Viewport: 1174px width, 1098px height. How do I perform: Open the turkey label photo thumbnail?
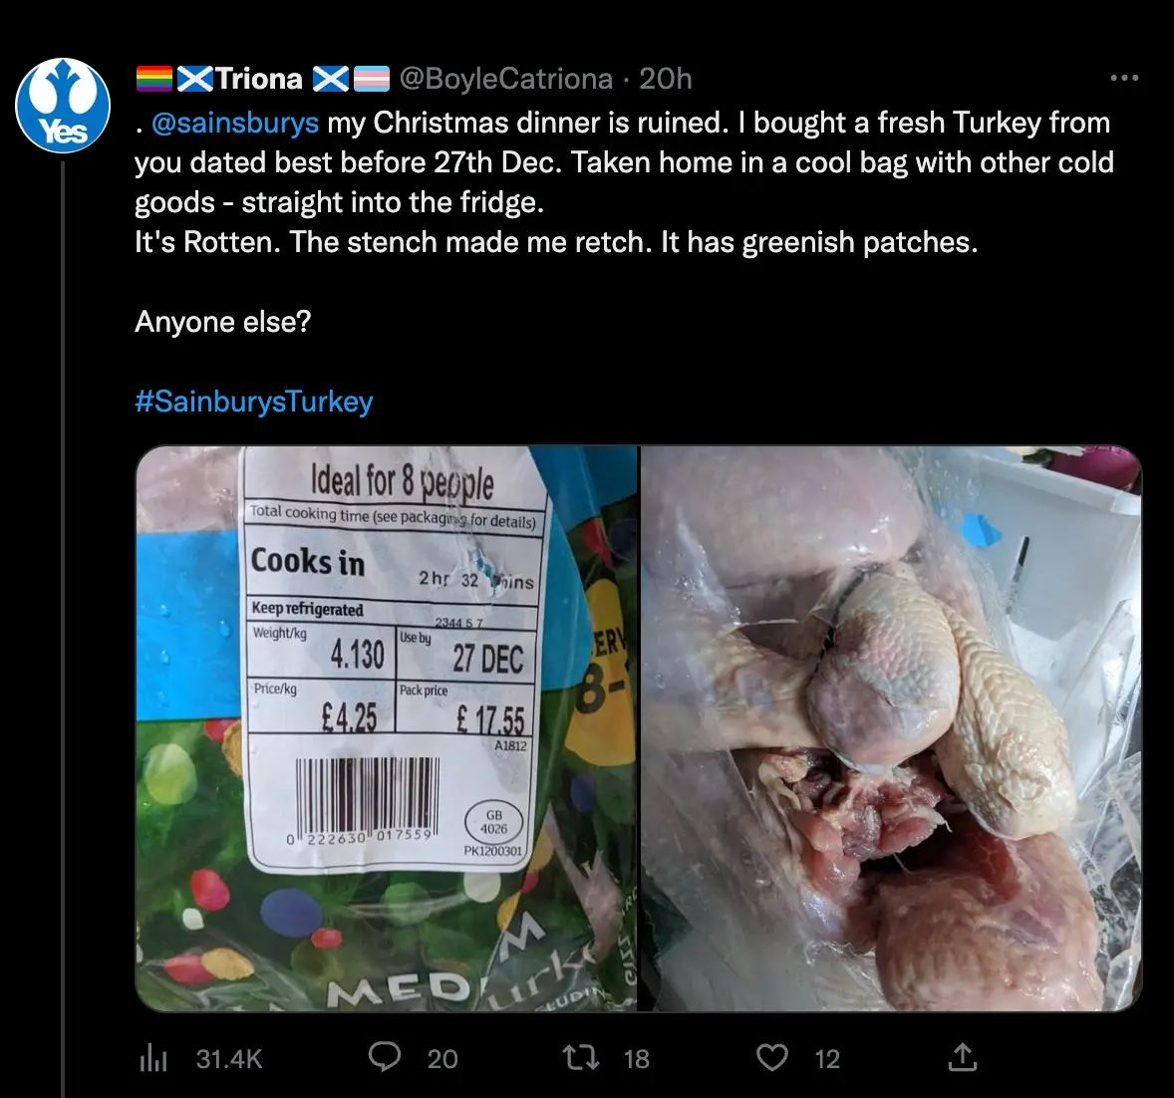tap(387, 726)
